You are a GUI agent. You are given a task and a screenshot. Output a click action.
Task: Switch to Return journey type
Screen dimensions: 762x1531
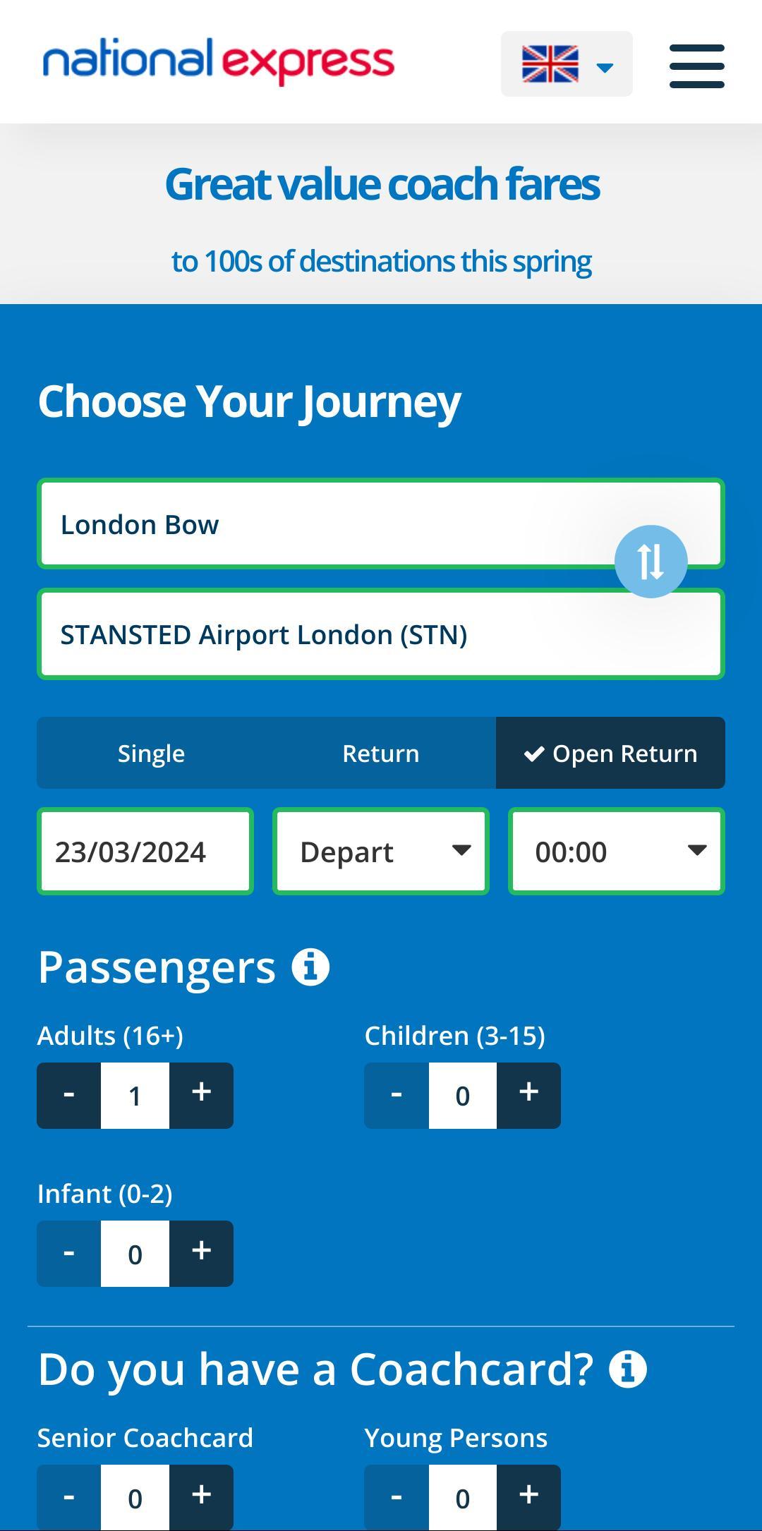[381, 753]
